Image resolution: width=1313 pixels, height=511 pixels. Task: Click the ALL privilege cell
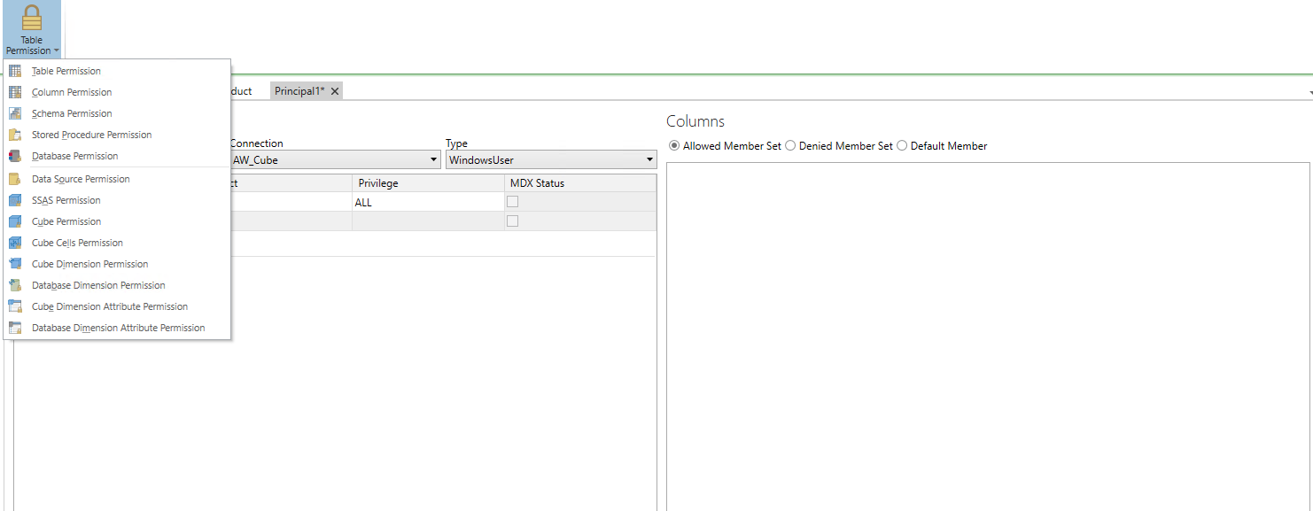coord(428,202)
